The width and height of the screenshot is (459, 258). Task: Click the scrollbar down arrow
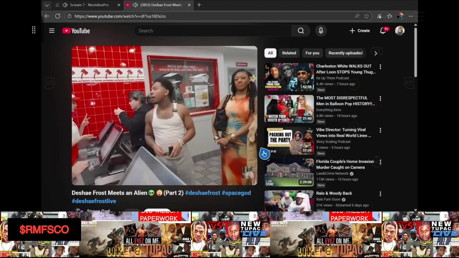click(x=416, y=210)
